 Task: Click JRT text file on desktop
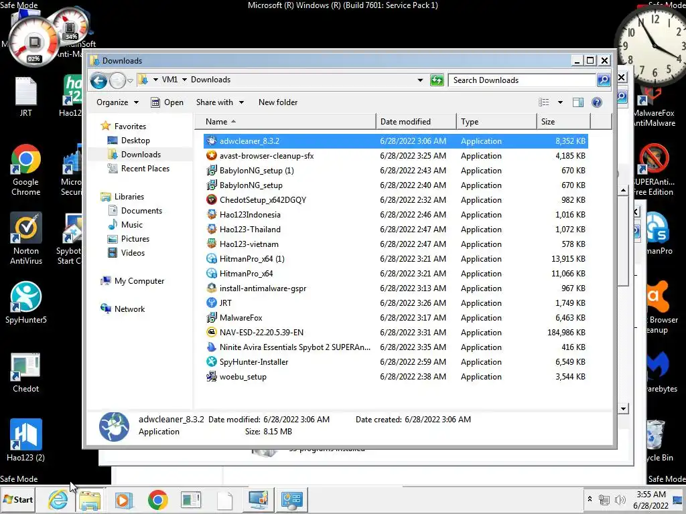[26, 96]
